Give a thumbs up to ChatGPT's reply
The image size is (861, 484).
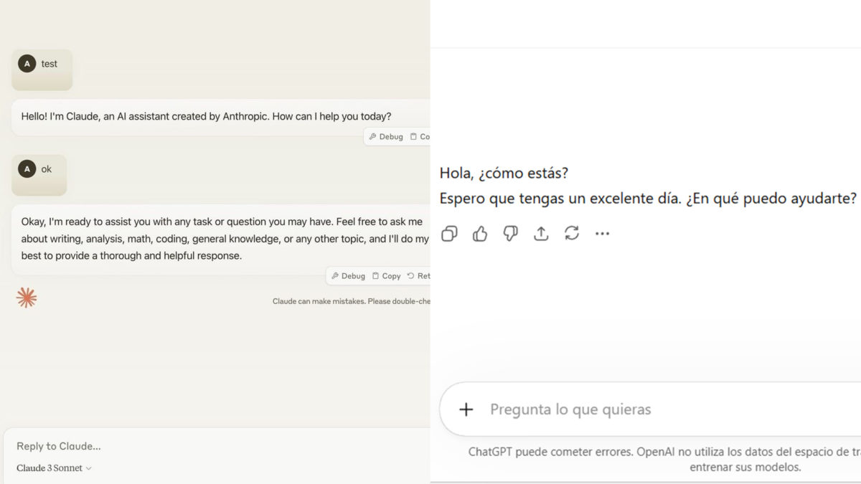[x=480, y=234]
